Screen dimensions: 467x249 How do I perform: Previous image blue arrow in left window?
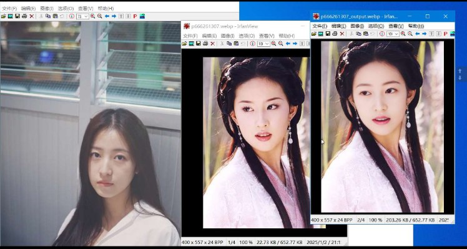click(x=107, y=16)
